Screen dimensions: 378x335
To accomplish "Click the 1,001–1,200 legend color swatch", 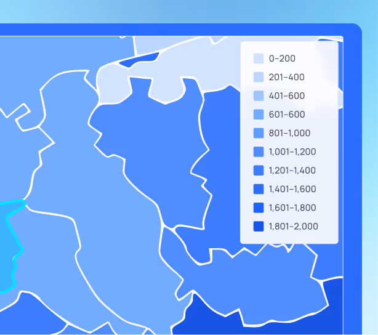I will click(x=259, y=151).
